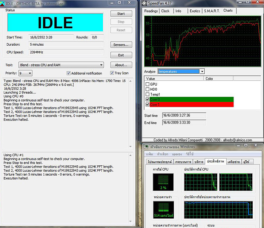
Task: Open the Priority dropdown
Action: click(25, 73)
